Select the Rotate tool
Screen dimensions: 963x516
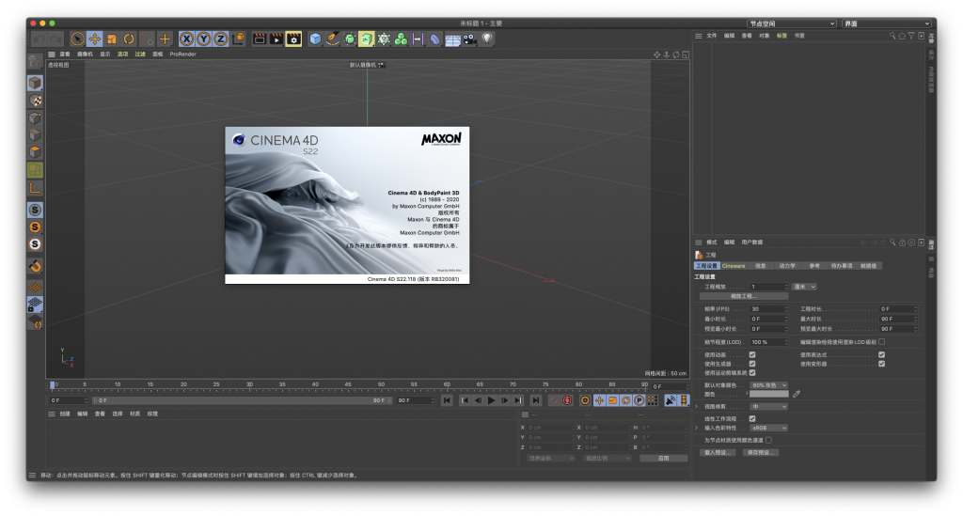pos(129,39)
